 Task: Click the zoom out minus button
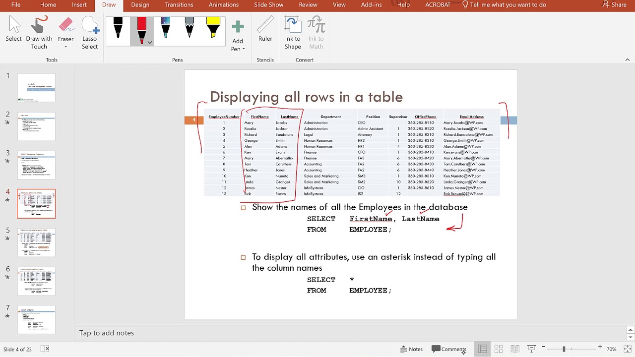543,348
